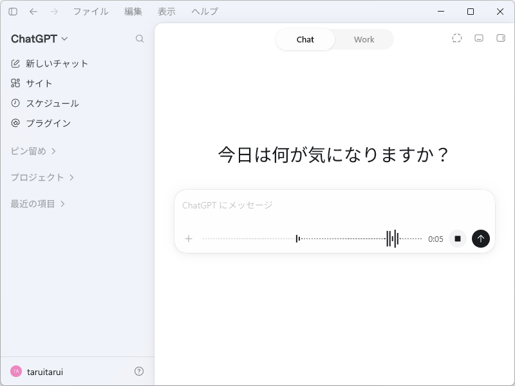The image size is (515, 386).
Task: Toggle the sidebar panel icon
Action: click(13, 12)
